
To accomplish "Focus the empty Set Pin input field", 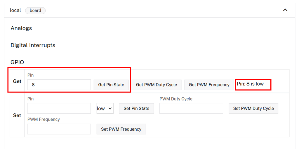I will [59, 108].
